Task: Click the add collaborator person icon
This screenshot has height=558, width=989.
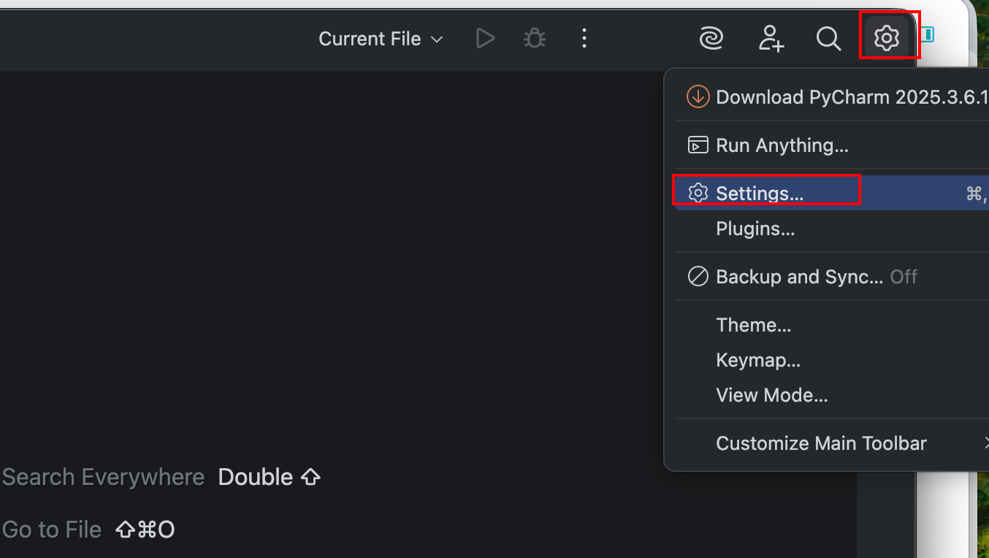Action: [771, 38]
